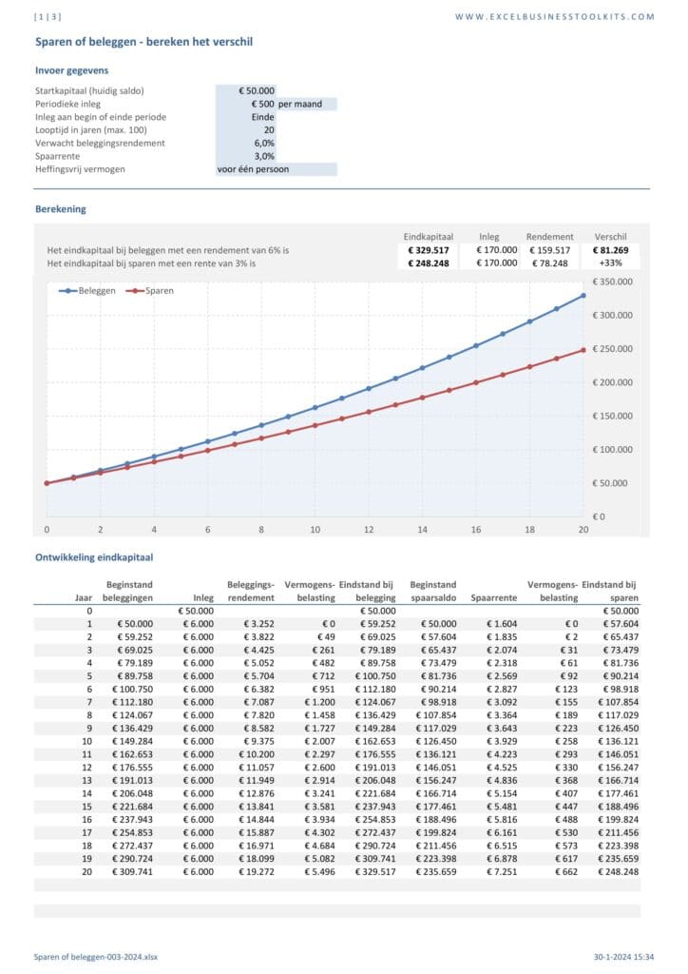Select the Spaarrente cell € 1.604 in year 1
688x974 pixels.
501,624
